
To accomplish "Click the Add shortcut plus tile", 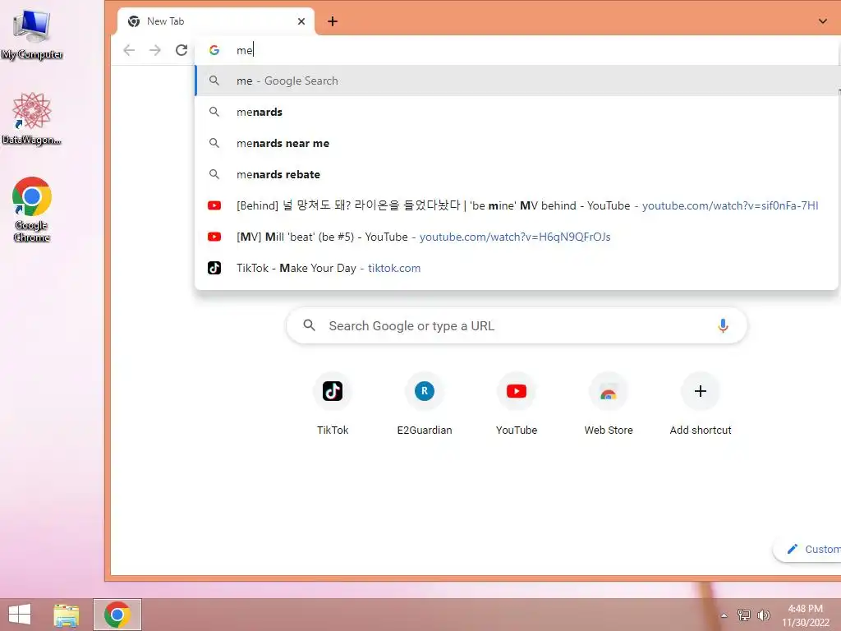I will pyautogui.click(x=701, y=403).
